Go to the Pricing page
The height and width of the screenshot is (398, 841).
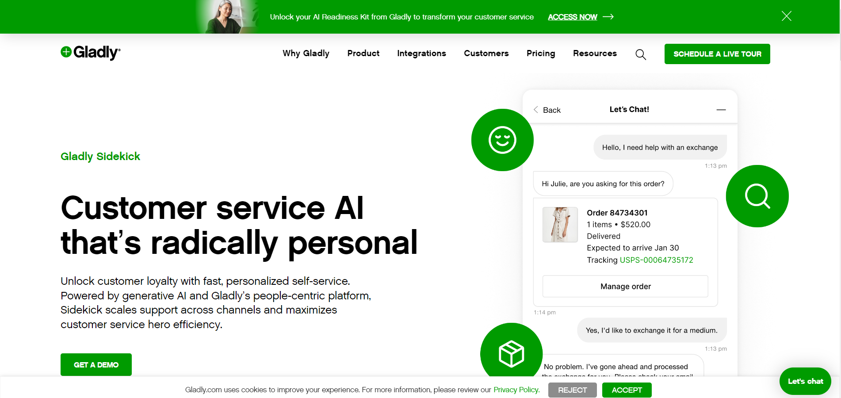(541, 54)
